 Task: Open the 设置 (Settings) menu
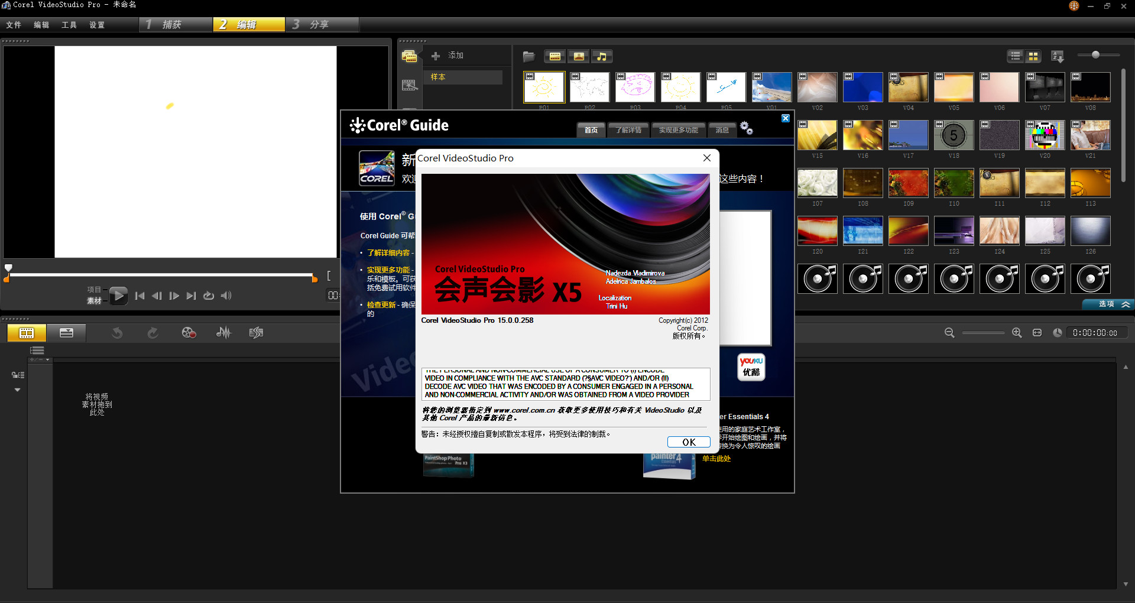97,25
